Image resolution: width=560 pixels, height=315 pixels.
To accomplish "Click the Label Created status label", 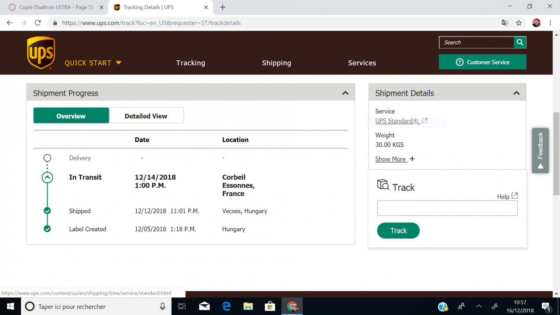I will (x=87, y=229).
